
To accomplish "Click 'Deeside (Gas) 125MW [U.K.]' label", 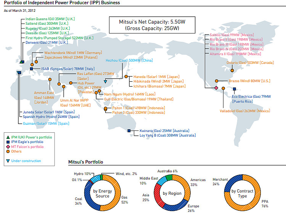I will [47, 33].
